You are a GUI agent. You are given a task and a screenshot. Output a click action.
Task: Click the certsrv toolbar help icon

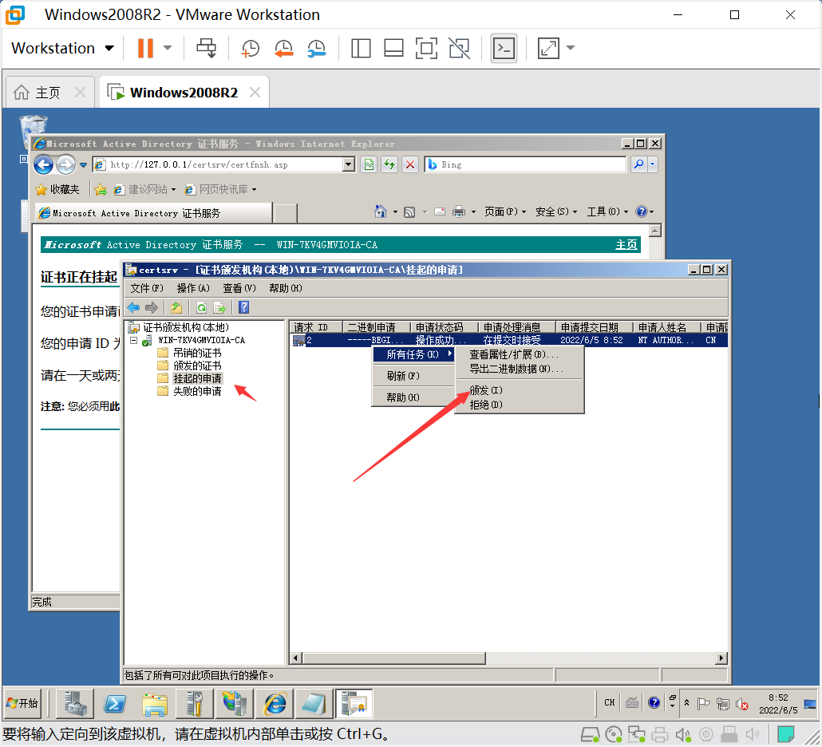(243, 308)
